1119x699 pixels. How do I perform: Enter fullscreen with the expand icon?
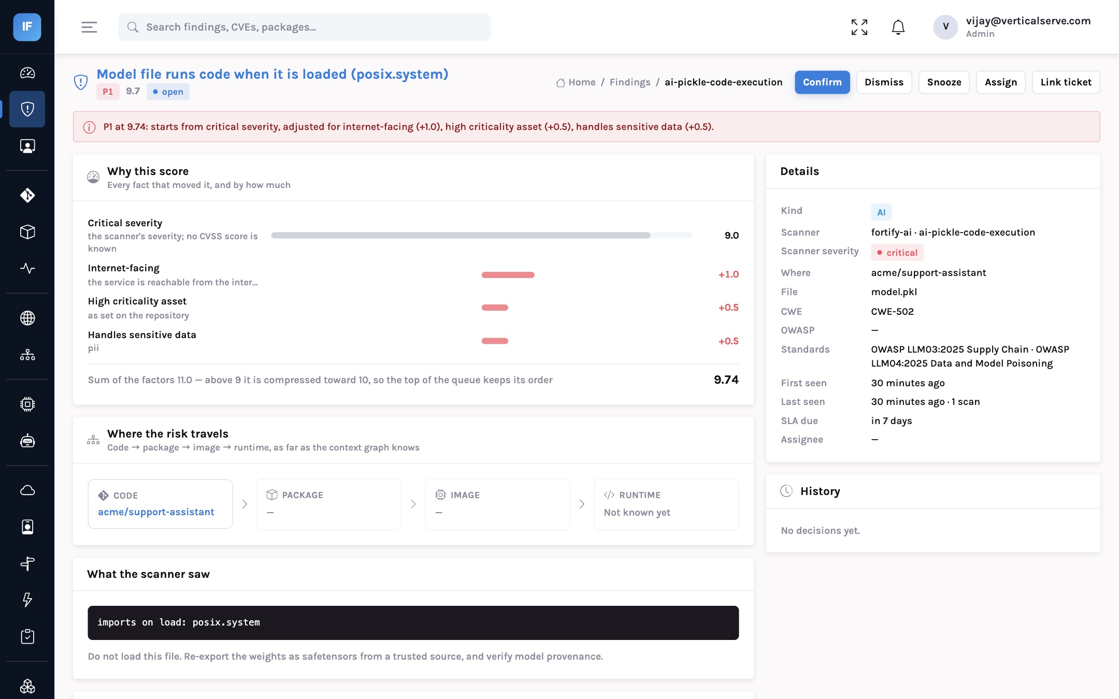click(x=859, y=27)
